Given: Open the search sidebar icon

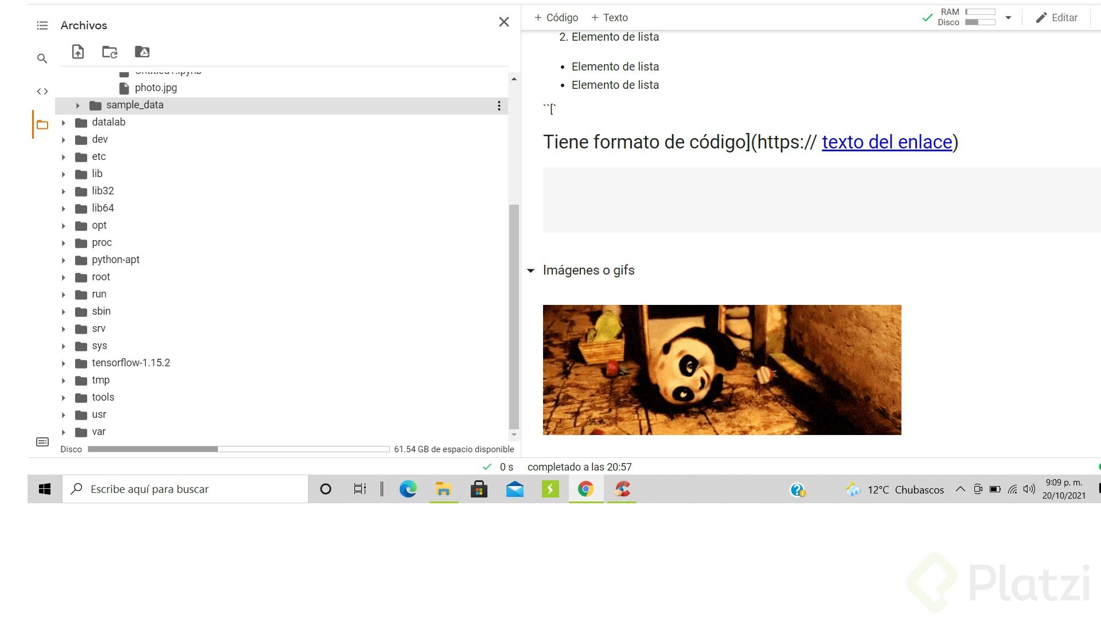Looking at the screenshot, I should 42,58.
